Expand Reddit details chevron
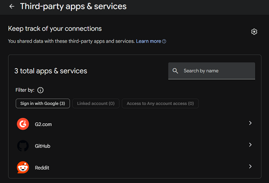The height and width of the screenshot is (183, 269). [x=250, y=166]
